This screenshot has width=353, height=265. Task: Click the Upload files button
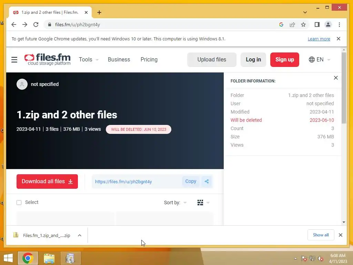pos(212,60)
